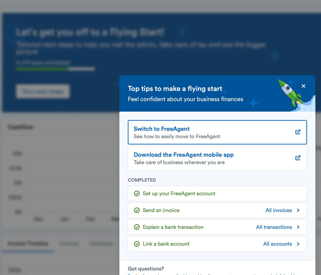Click the chevron next to All accounts
The width and height of the screenshot is (321, 275).
[298, 244]
